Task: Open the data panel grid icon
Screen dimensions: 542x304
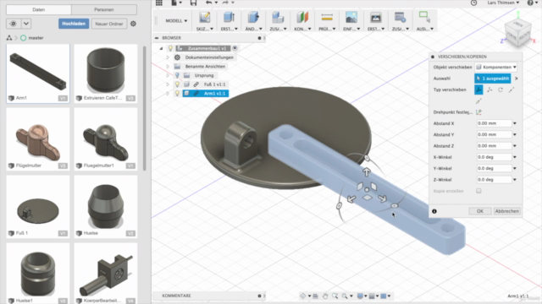Action: (159, 3)
